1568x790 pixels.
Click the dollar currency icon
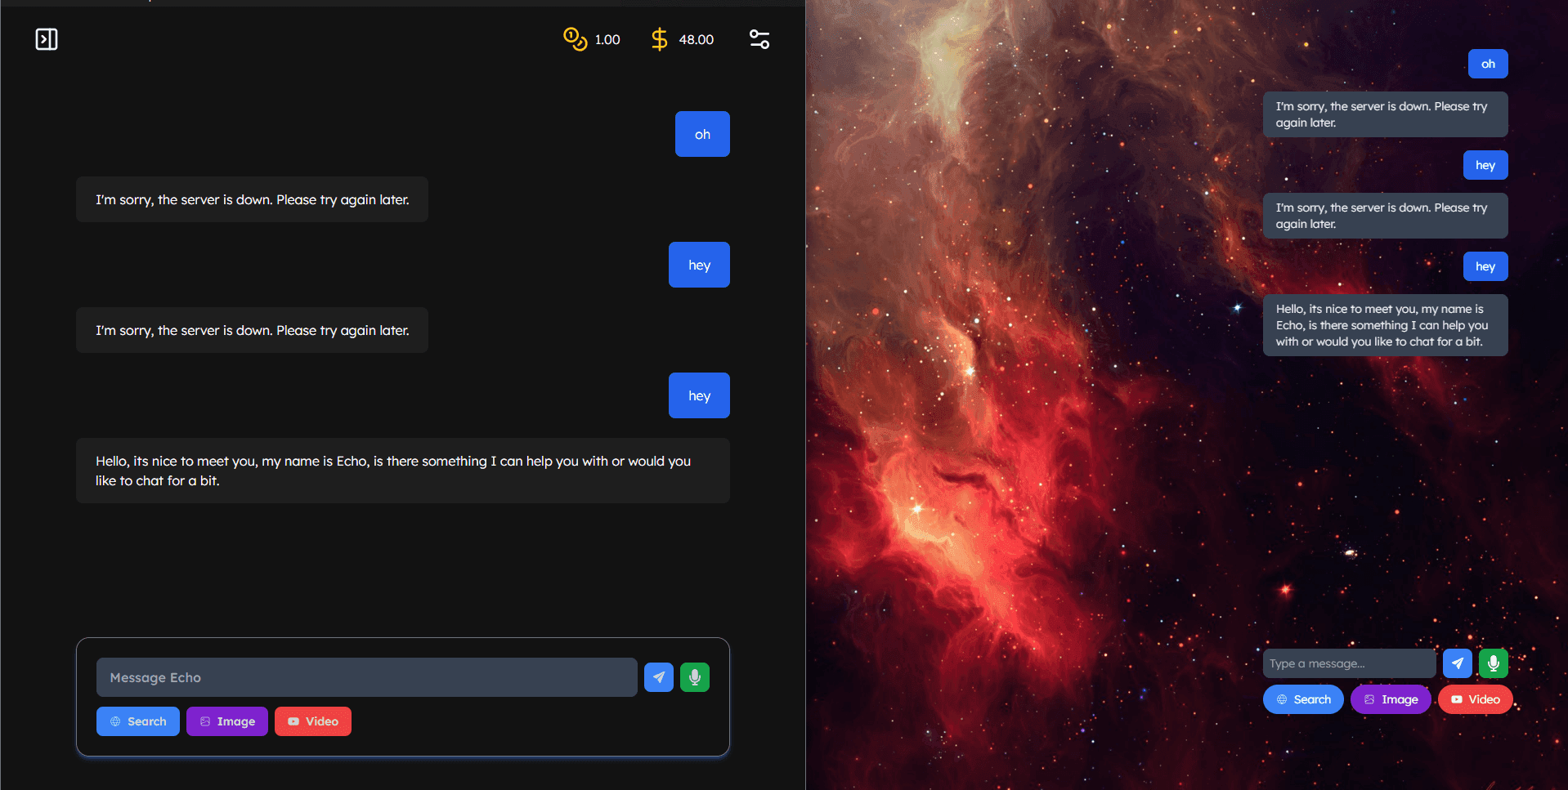[x=659, y=38]
